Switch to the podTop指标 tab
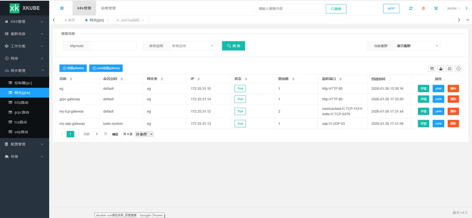Viewport: 472px width, 218px height. pos(130,20)
